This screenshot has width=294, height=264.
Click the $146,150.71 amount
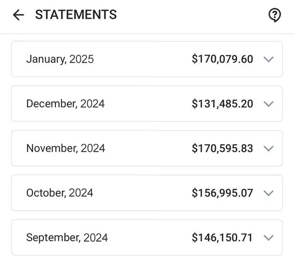[x=222, y=237]
